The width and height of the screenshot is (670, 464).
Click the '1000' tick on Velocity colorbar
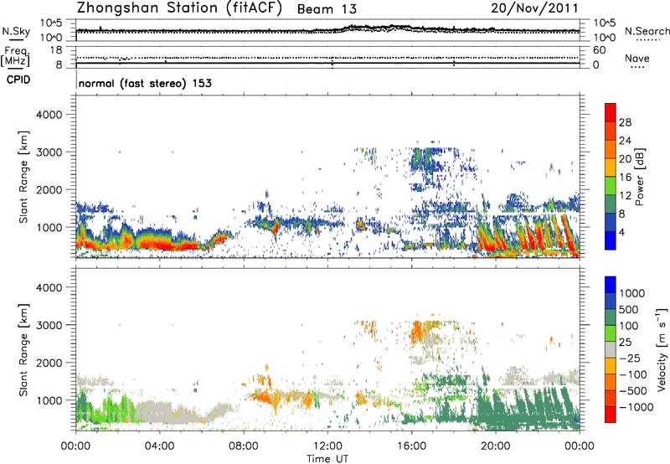point(631,293)
